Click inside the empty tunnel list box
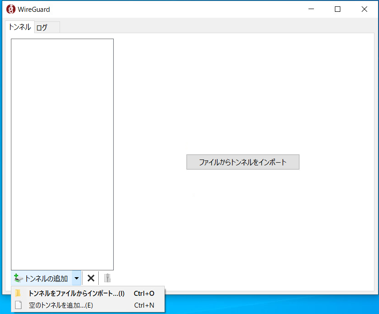Screen dimensions: 379x314 pos(62,155)
